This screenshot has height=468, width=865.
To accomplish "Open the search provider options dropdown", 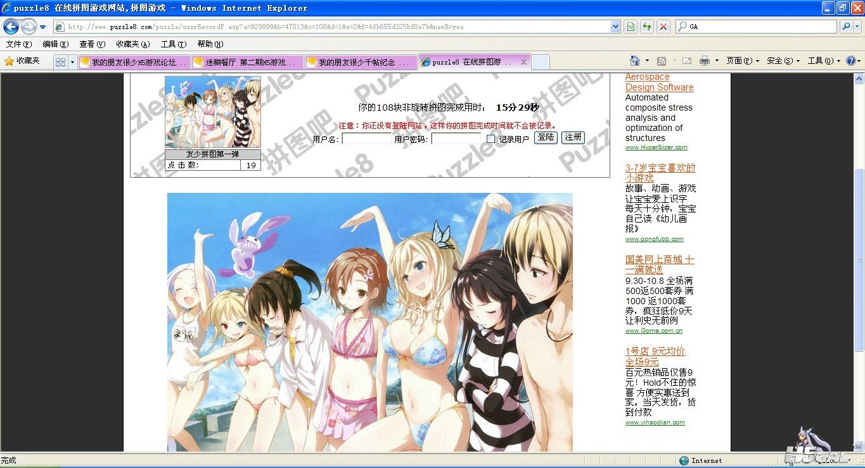I will click(x=857, y=27).
